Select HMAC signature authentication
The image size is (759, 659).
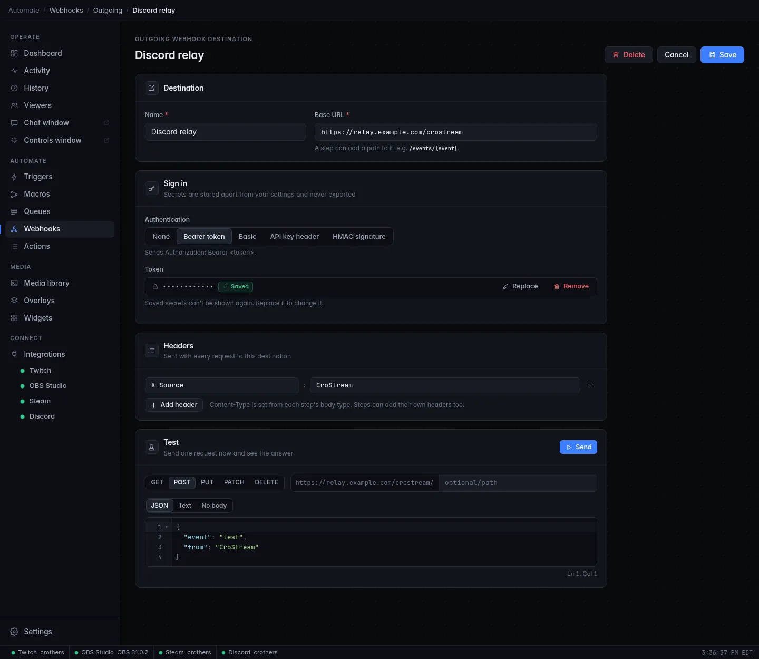point(359,237)
